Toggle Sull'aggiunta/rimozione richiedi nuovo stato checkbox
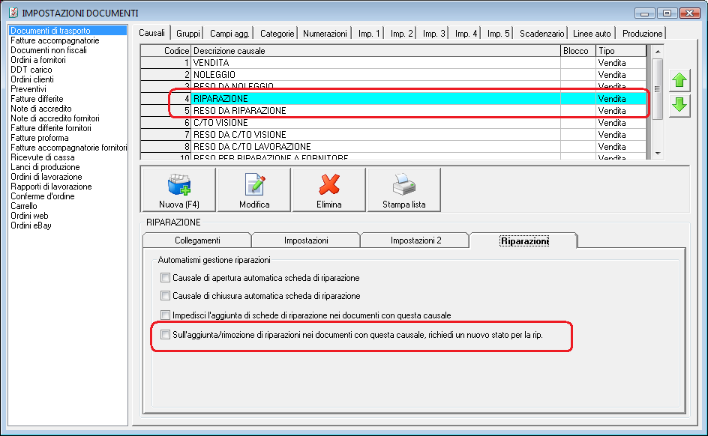This screenshot has width=708, height=436. click(165, 335)
